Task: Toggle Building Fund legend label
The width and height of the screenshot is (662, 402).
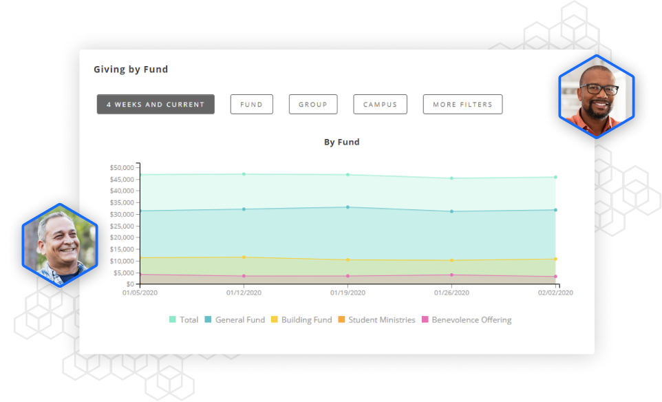Action: (307, 320)
